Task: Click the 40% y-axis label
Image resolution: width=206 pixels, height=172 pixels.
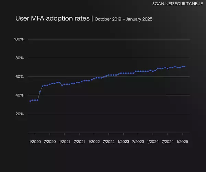Action: tap(19, 95)
